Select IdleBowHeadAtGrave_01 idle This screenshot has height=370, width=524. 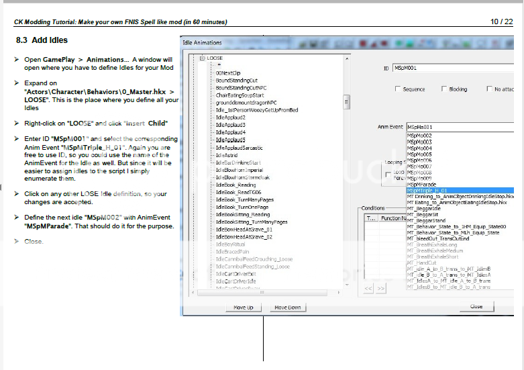coord(244,229)
